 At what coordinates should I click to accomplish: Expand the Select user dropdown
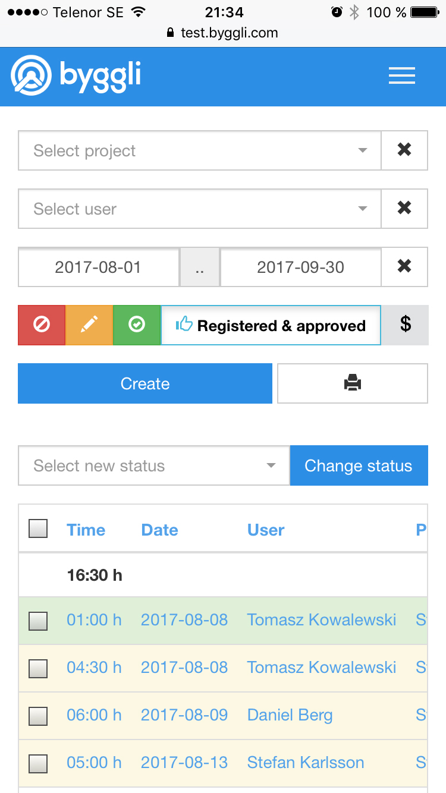pyautogui.click(x=199, y=209)
